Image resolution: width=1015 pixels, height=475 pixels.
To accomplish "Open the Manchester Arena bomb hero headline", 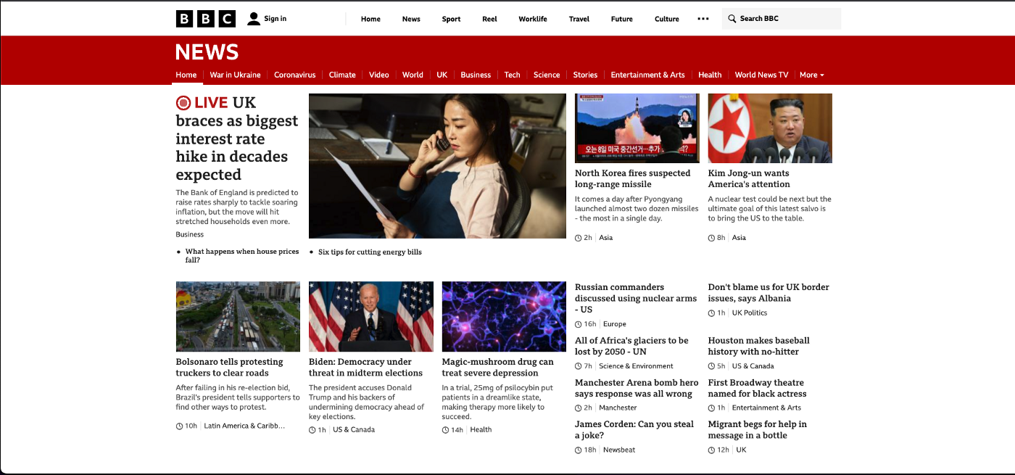I will click(x=637, y=388).
